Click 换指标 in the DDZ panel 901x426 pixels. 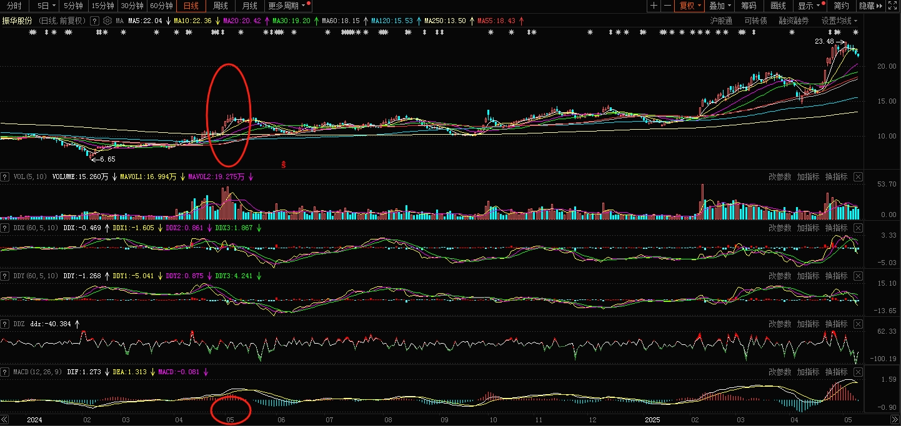point(836,324)
